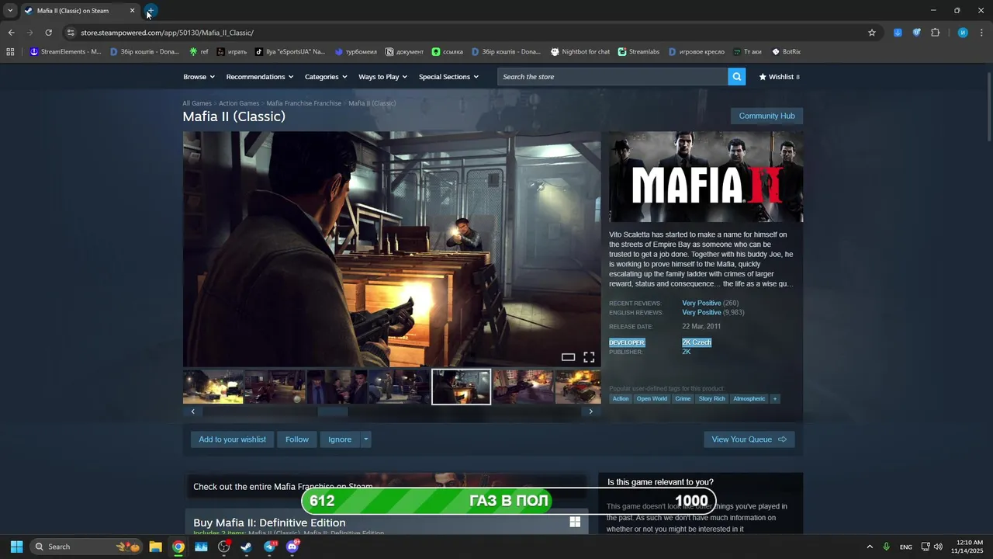
Task: Expand the Categories menu
Action: (326, 77)
